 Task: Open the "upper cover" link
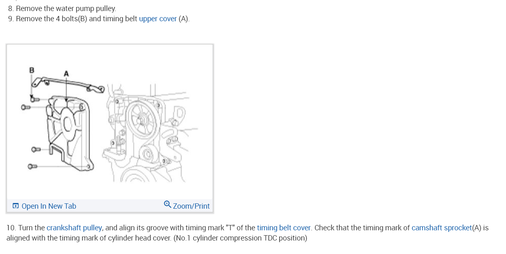tap(158, 19)
